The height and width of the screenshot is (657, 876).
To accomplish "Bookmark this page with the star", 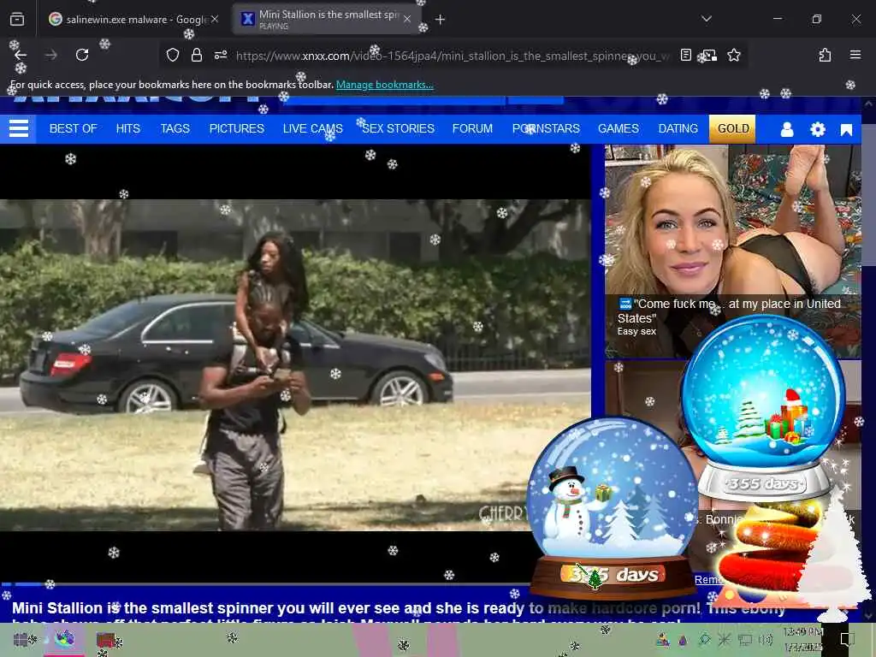I will 733,55.
